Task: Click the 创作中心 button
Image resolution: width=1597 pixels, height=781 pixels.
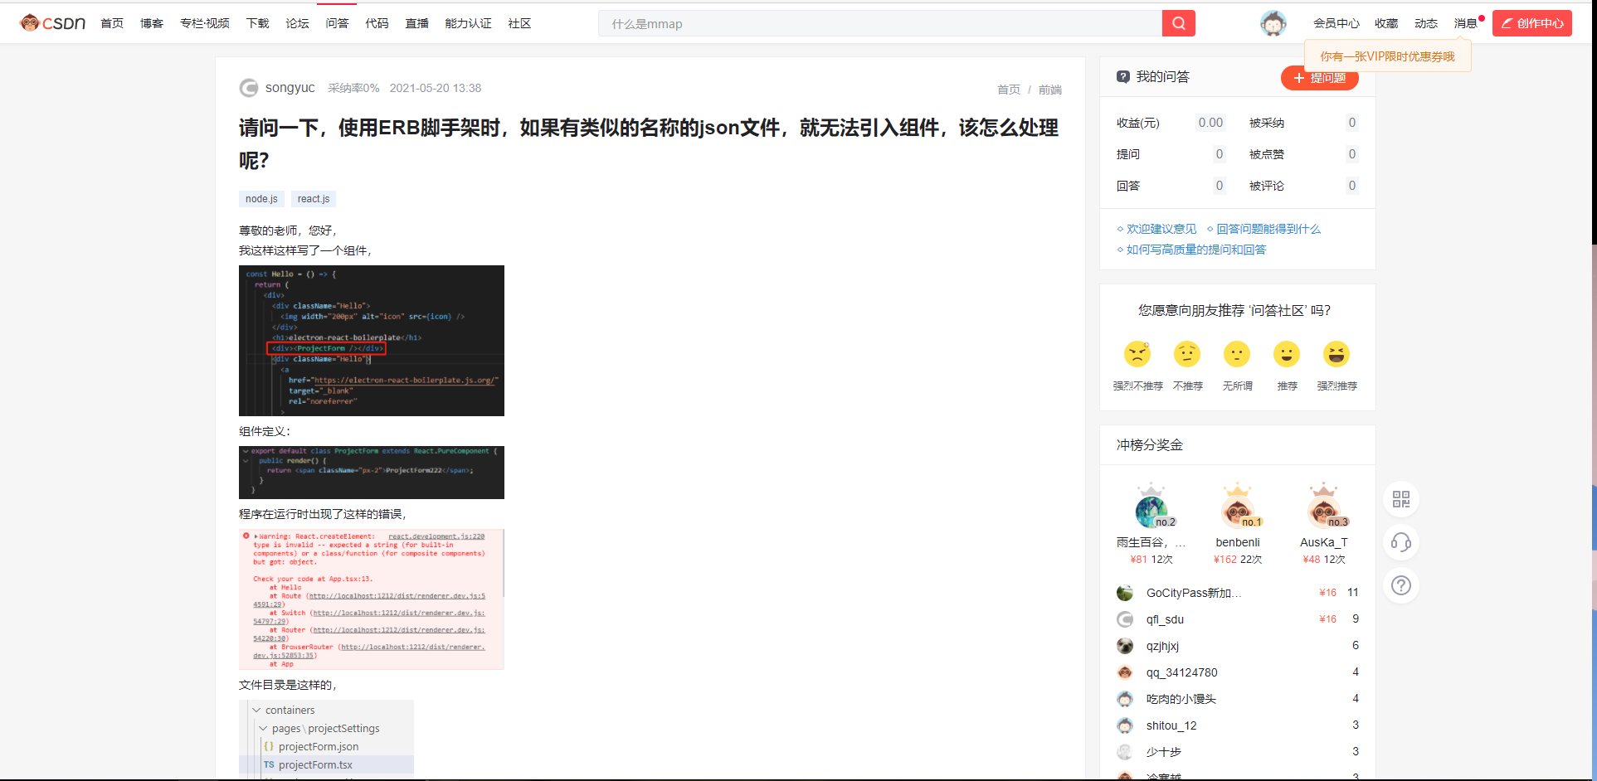Action: (x=1532, y=23)
